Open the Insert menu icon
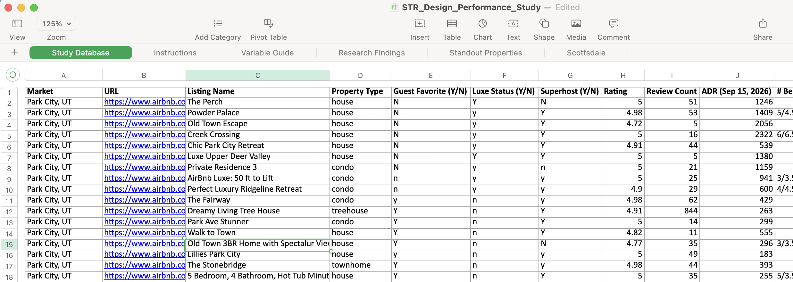This screenshot has width=793, height=282. pos(420,23)
